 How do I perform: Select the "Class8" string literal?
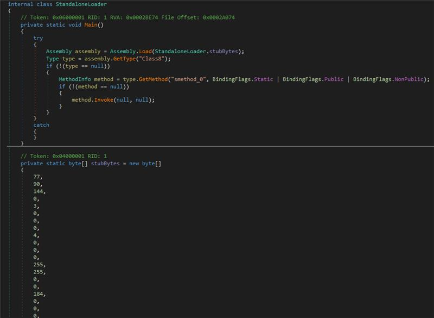click(151, 59)
